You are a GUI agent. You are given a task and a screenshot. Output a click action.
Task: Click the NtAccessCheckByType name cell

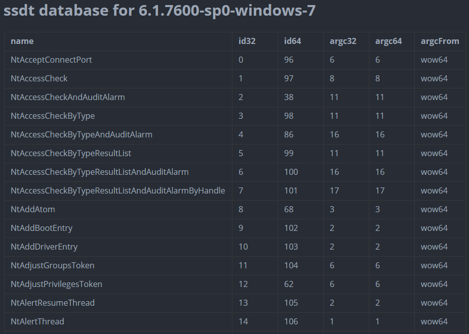(x=53, y=116)
